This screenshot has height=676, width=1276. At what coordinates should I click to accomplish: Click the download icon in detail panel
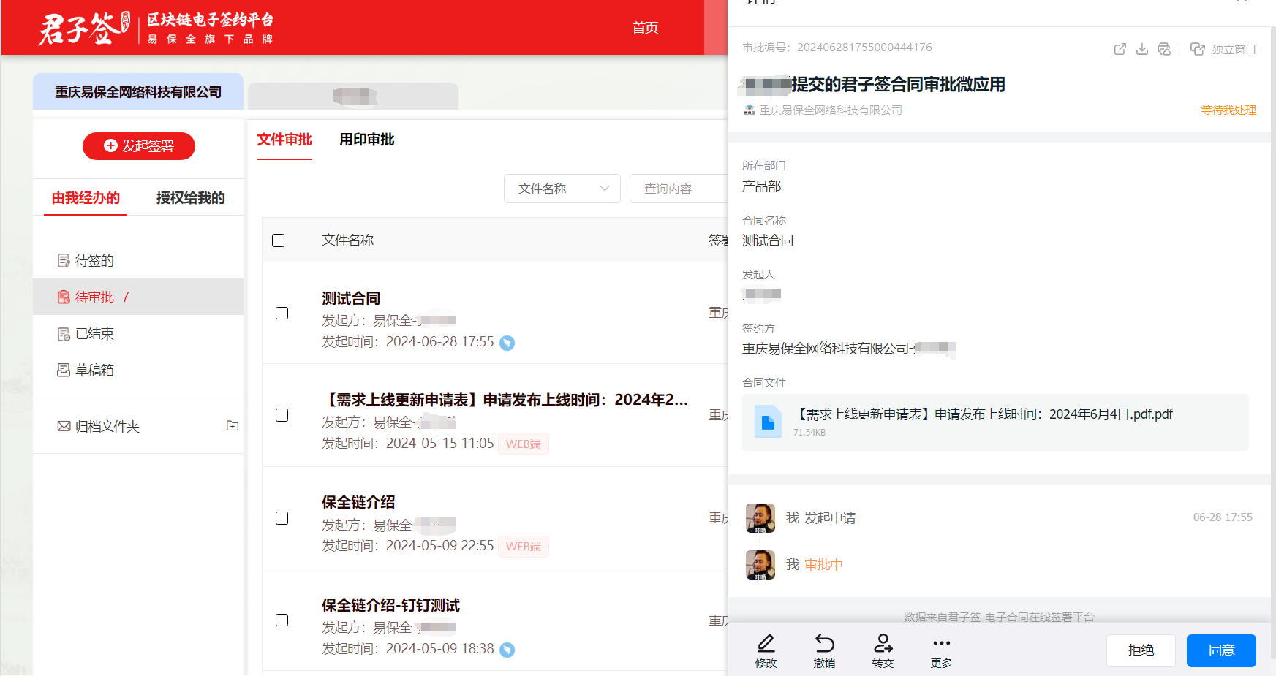[x=1142, y=49]
